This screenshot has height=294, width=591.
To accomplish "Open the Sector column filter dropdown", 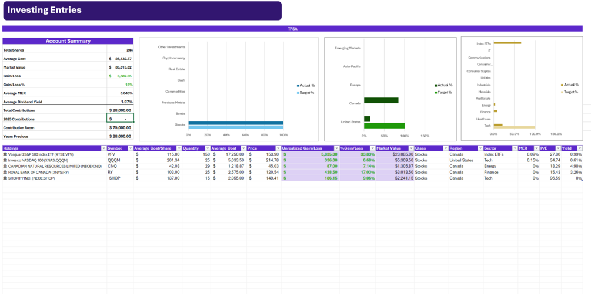I will click(515, 148).
